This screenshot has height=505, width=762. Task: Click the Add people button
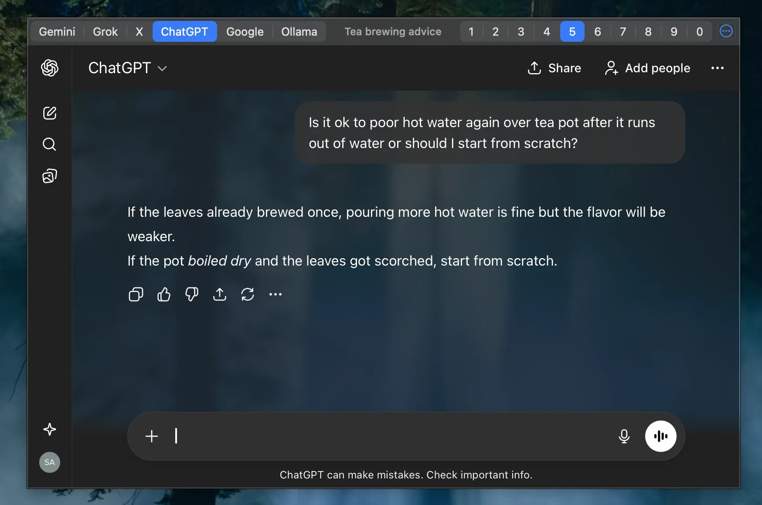[647, 68]
